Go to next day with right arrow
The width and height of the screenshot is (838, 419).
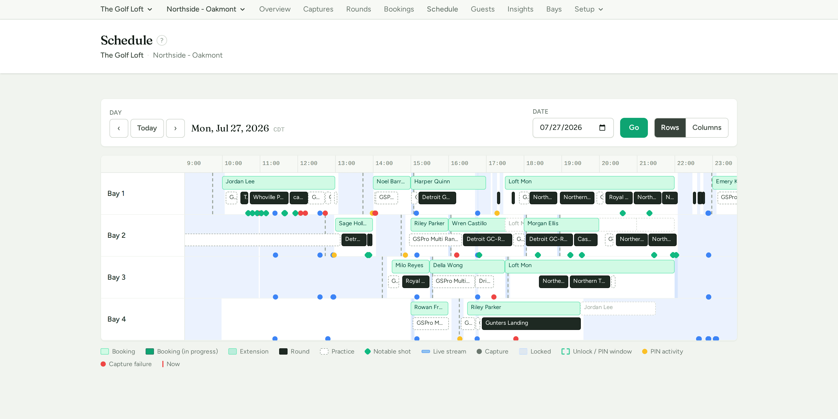(175, 128)
